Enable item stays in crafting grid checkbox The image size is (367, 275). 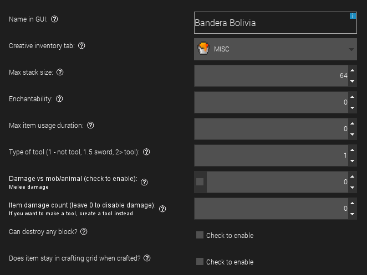[x=200, y=262]
